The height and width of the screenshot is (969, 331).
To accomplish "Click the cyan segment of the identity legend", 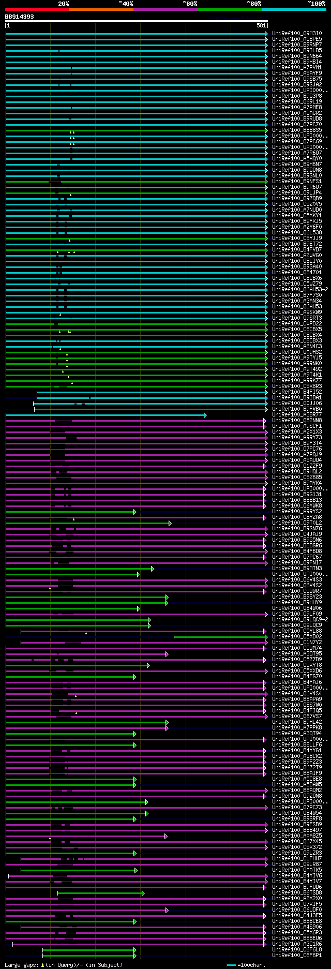I will tap(294, 9).
